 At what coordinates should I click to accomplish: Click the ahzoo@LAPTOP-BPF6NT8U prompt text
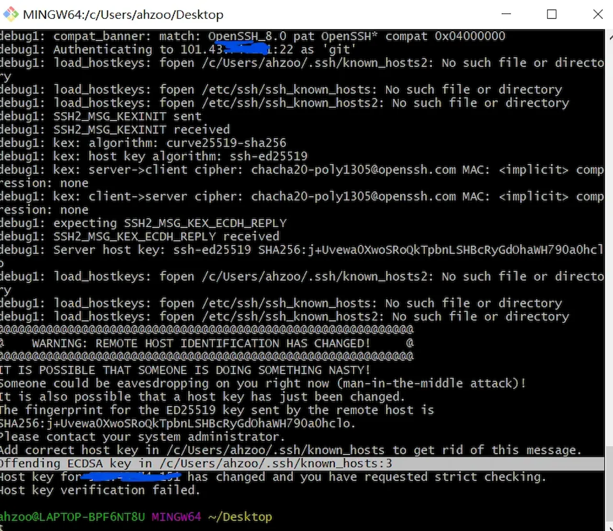tap(72, 517)
